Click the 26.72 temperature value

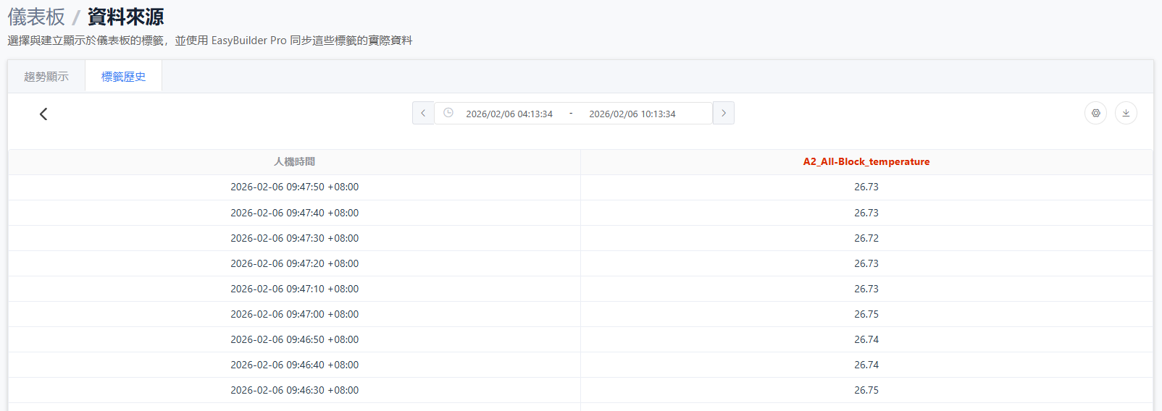[x=866, y=238]
